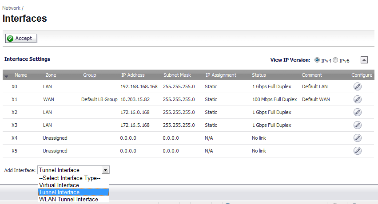Screen dimensions: 378x204
Task: Choose Tunnel Interface from the list
Action: pyautogui.click(x=74, y=192)
